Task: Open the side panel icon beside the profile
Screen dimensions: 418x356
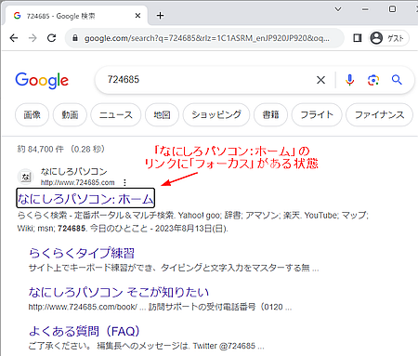Action: tap(358, 38)
